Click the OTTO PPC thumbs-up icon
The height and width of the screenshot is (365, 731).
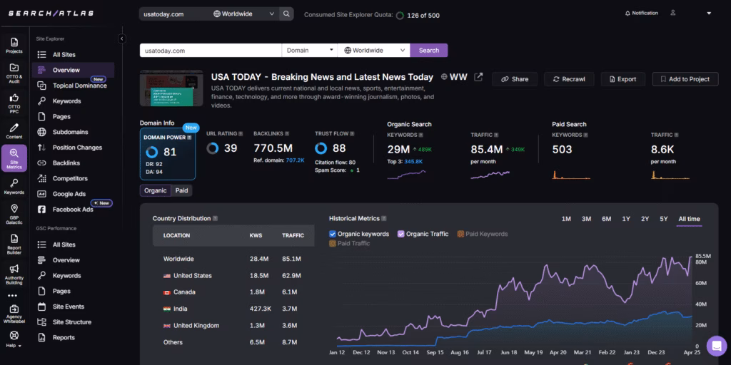[x=14, y=101]
